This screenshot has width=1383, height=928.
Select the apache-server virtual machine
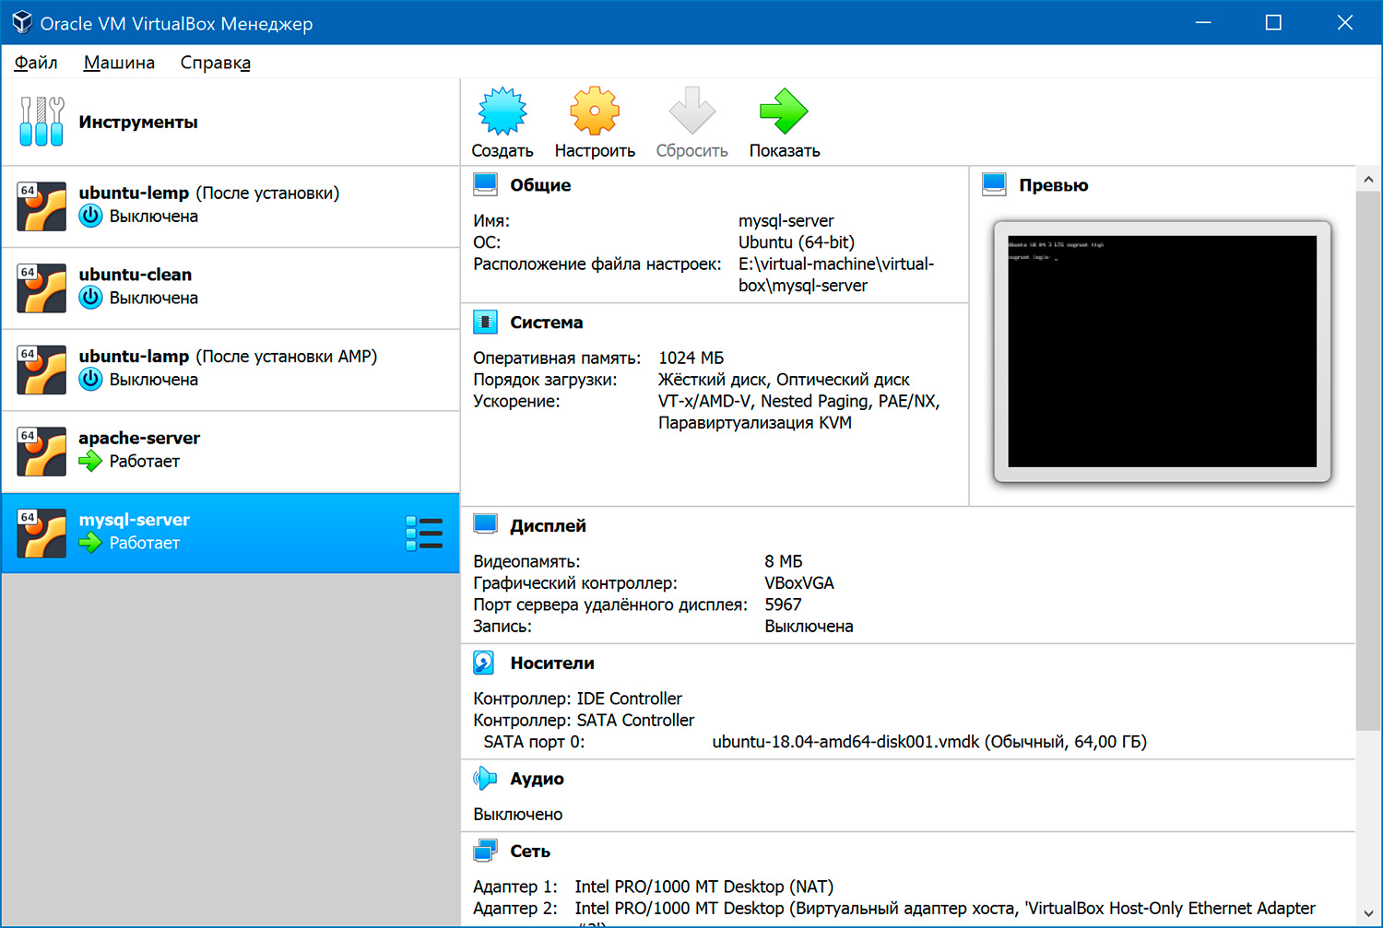pyautogui.click(x=230, y=451)
